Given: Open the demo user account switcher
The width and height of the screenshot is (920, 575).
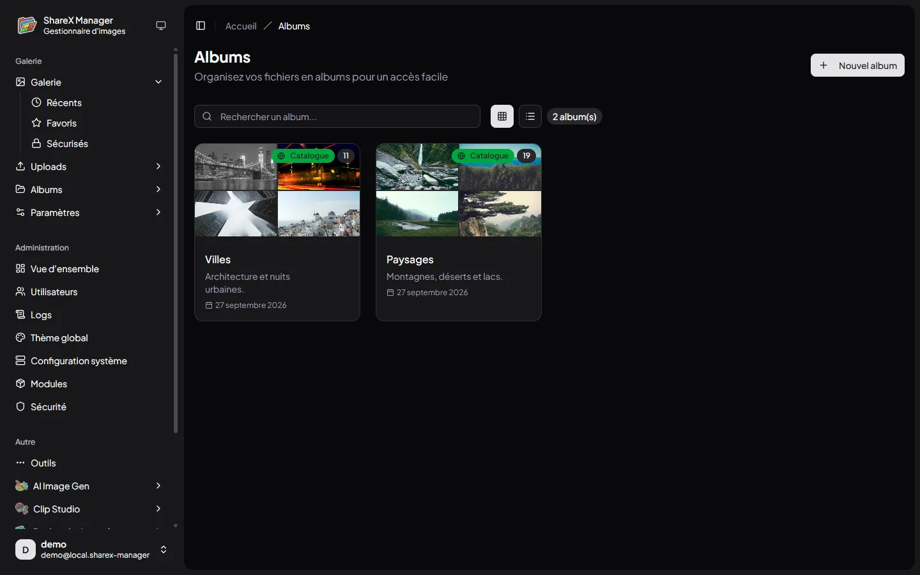Looking at the screenshot, I should pyautogui.click(x=92, y=549).
